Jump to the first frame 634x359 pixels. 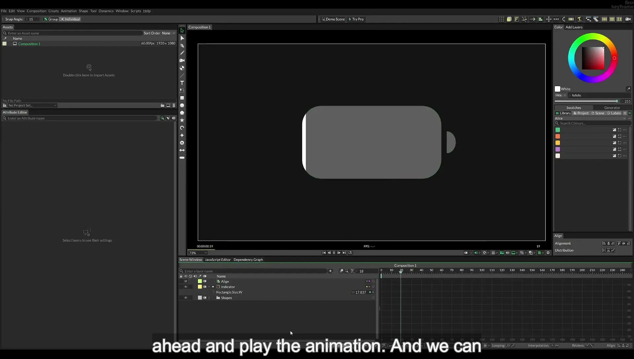click(x=324, y=253)
